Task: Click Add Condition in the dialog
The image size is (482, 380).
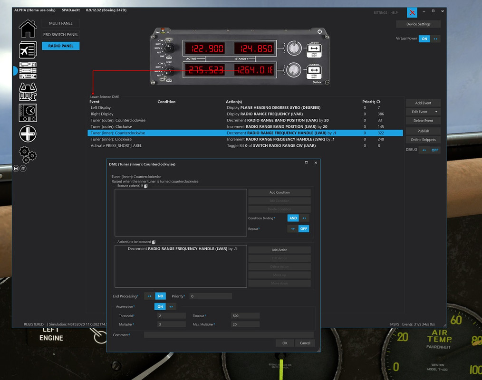Action: pyautogui.click(x=280, y=192)
